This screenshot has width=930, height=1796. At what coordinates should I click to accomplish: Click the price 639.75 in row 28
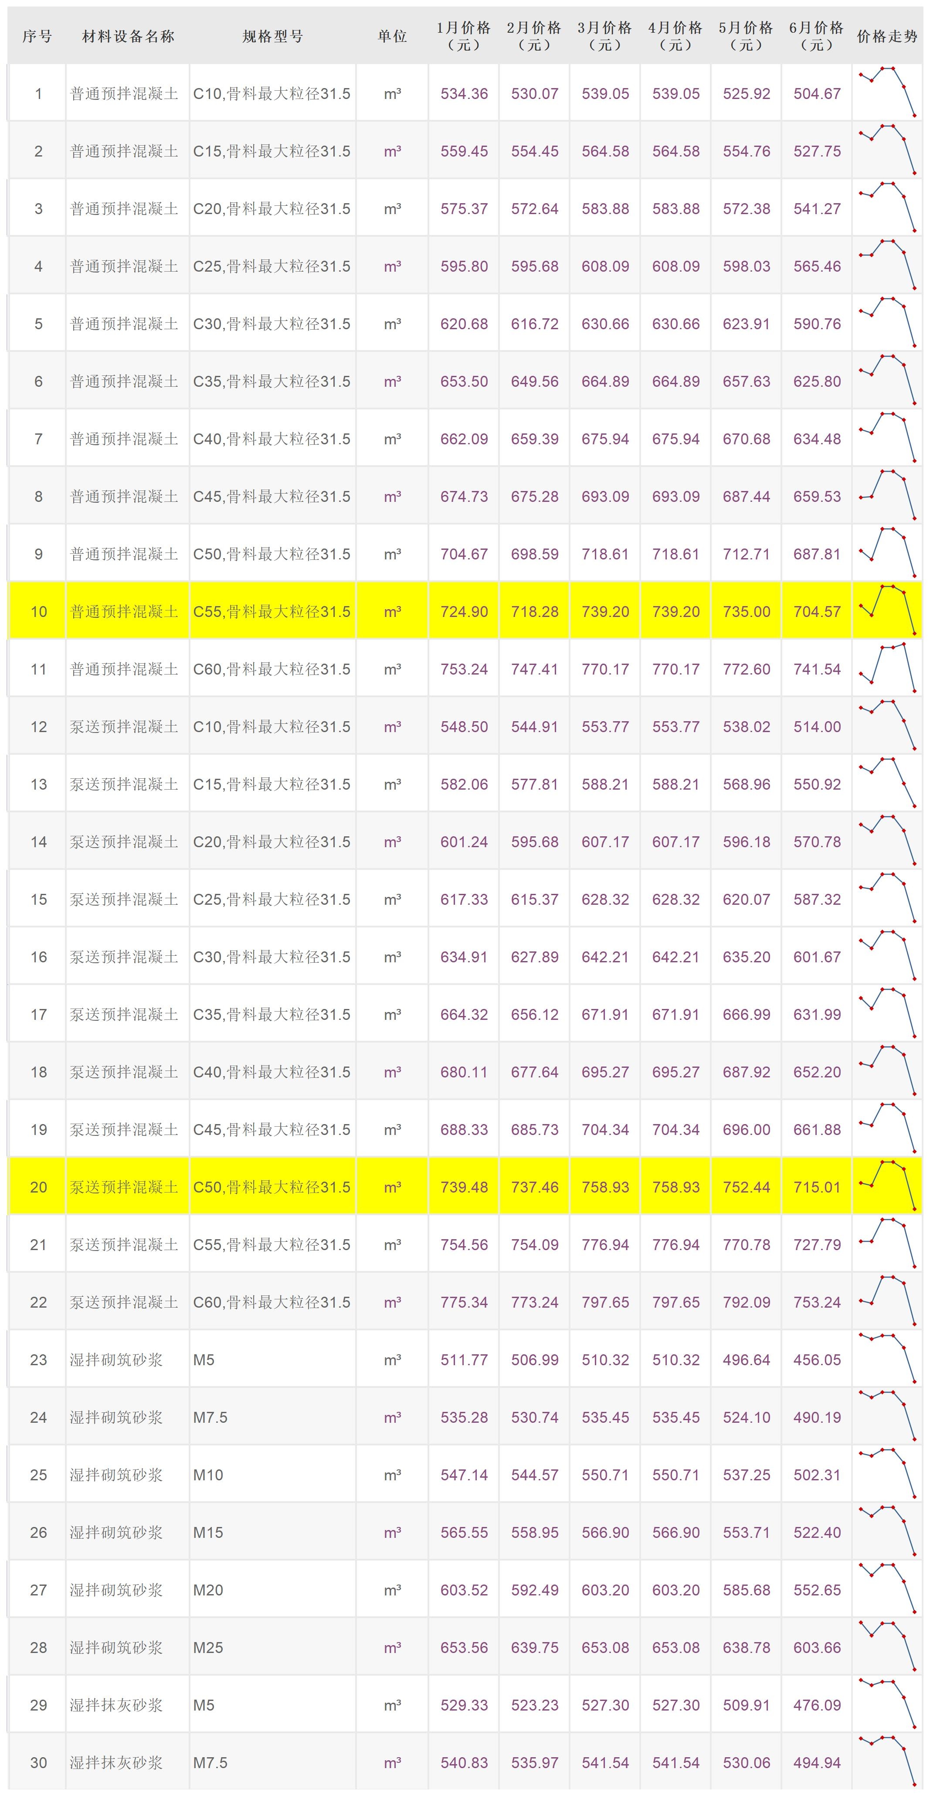534,1647
